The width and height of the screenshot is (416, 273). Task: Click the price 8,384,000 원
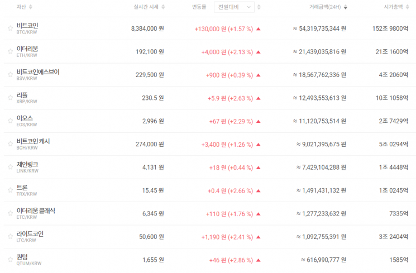pyautogui.click(x=147, y=28)
